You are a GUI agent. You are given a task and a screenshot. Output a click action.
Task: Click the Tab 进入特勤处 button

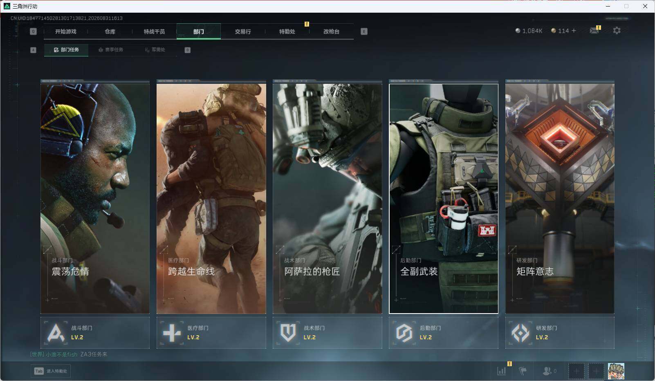tap(51, 371)
